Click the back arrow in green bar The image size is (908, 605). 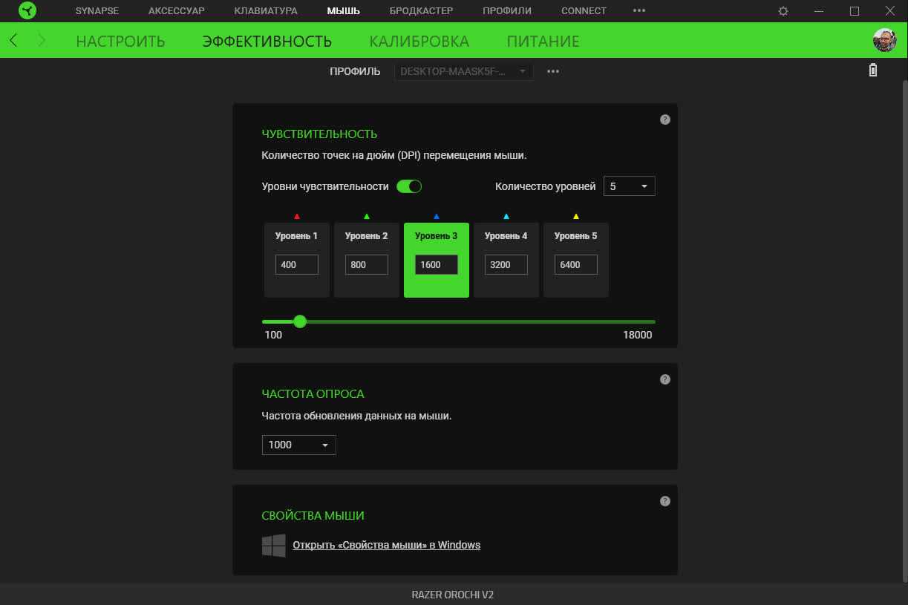tap(14, 41)
